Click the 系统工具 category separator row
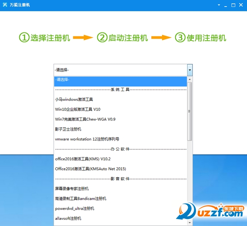The image size is (247, 226). pyautogui.click(x=120, y=90)
